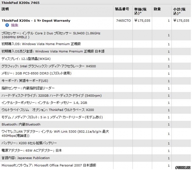Image resolution: width=192 pixels, height=170 pixels.
Task: Click quantity 1 in the Microsoft Office row
Action: click(x=169, y=166)
